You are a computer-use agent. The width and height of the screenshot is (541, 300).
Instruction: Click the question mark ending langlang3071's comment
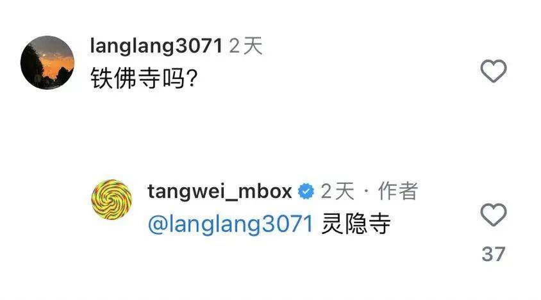(192, 78)
